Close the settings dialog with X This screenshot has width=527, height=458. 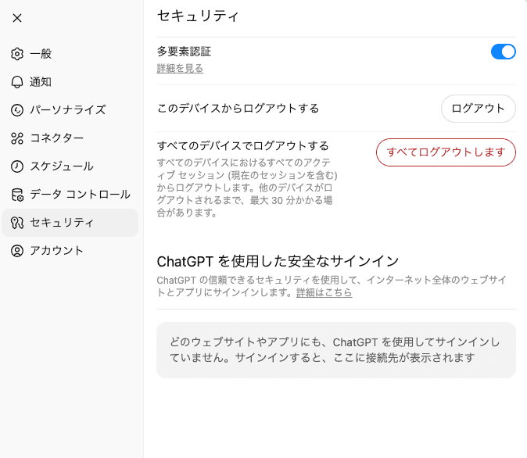click(x=17, y=18)
